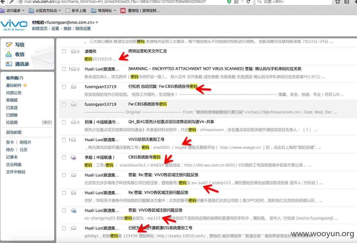Screen dimensions: 357x243
Task: Open 已发送 folder
Action: [12, 107]
